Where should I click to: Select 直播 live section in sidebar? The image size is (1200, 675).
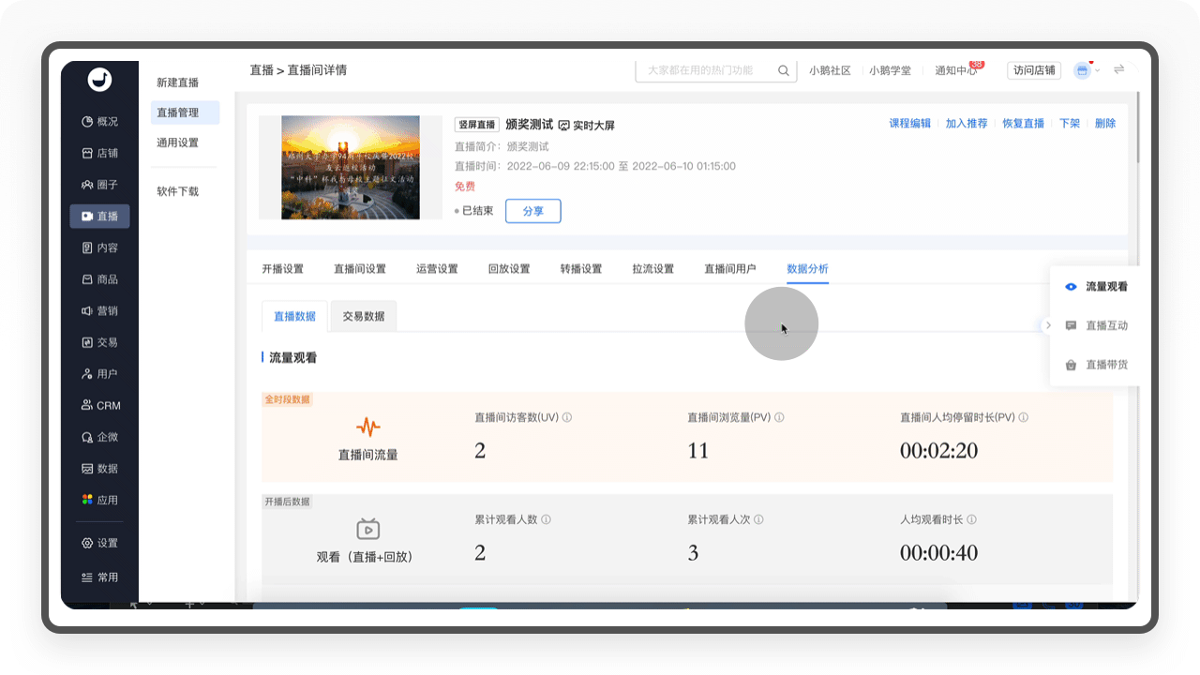click(x=99, y=216)
